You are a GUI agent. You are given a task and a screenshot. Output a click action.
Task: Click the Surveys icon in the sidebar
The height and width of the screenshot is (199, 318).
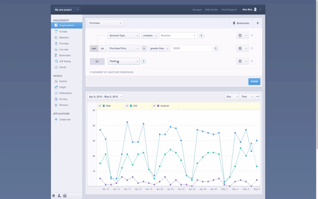click(56, 99)
